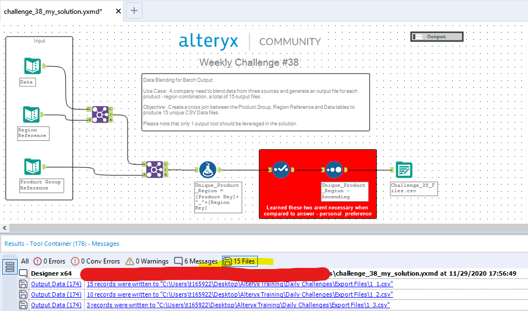Collapse the Output tool container
The image size is (528, 311).
click(x=416, y=36)
